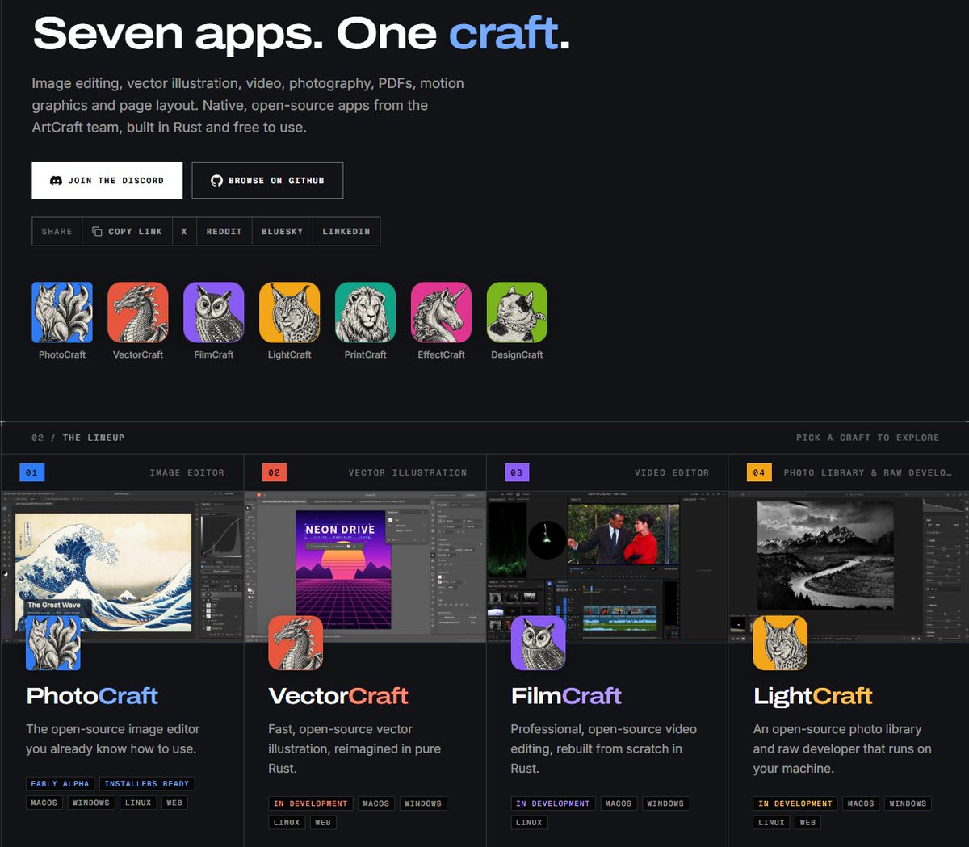
Task: Select the EffectCraft unicorn app icon
Action: click(442, 312)
